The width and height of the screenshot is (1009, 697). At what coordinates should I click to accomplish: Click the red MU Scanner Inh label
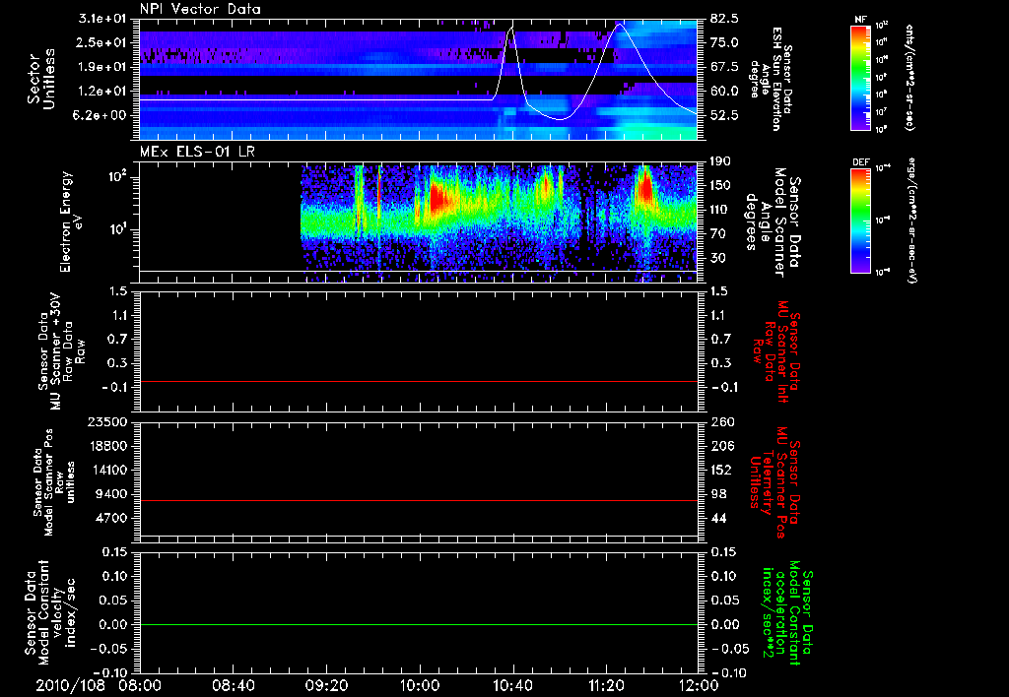coord(775,351)
